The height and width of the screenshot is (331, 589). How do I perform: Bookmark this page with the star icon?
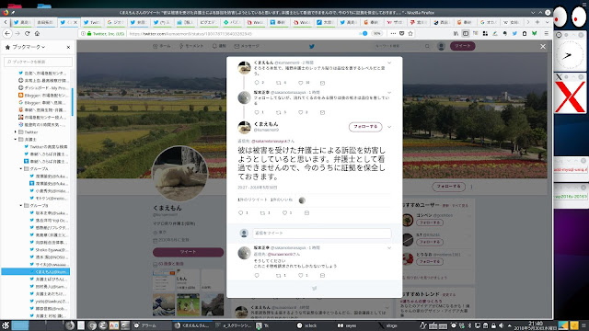tap(410, 33)
